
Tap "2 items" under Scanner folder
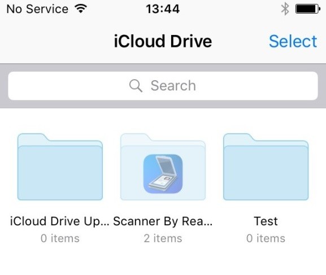pyautogui.click(x=163, y=238)
